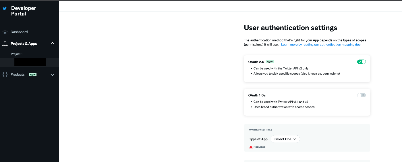Screen dimensions: 402x162
Task: Click 'Allows you to pick specific scopes' text
Action: click(297, 74)
